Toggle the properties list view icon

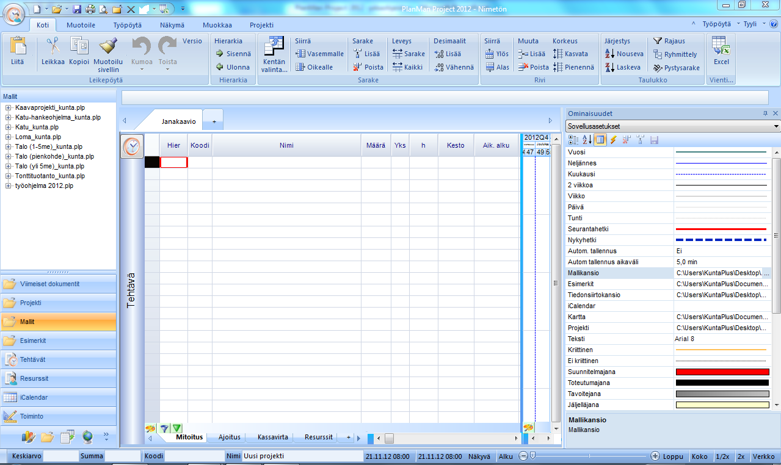(600, 140)
